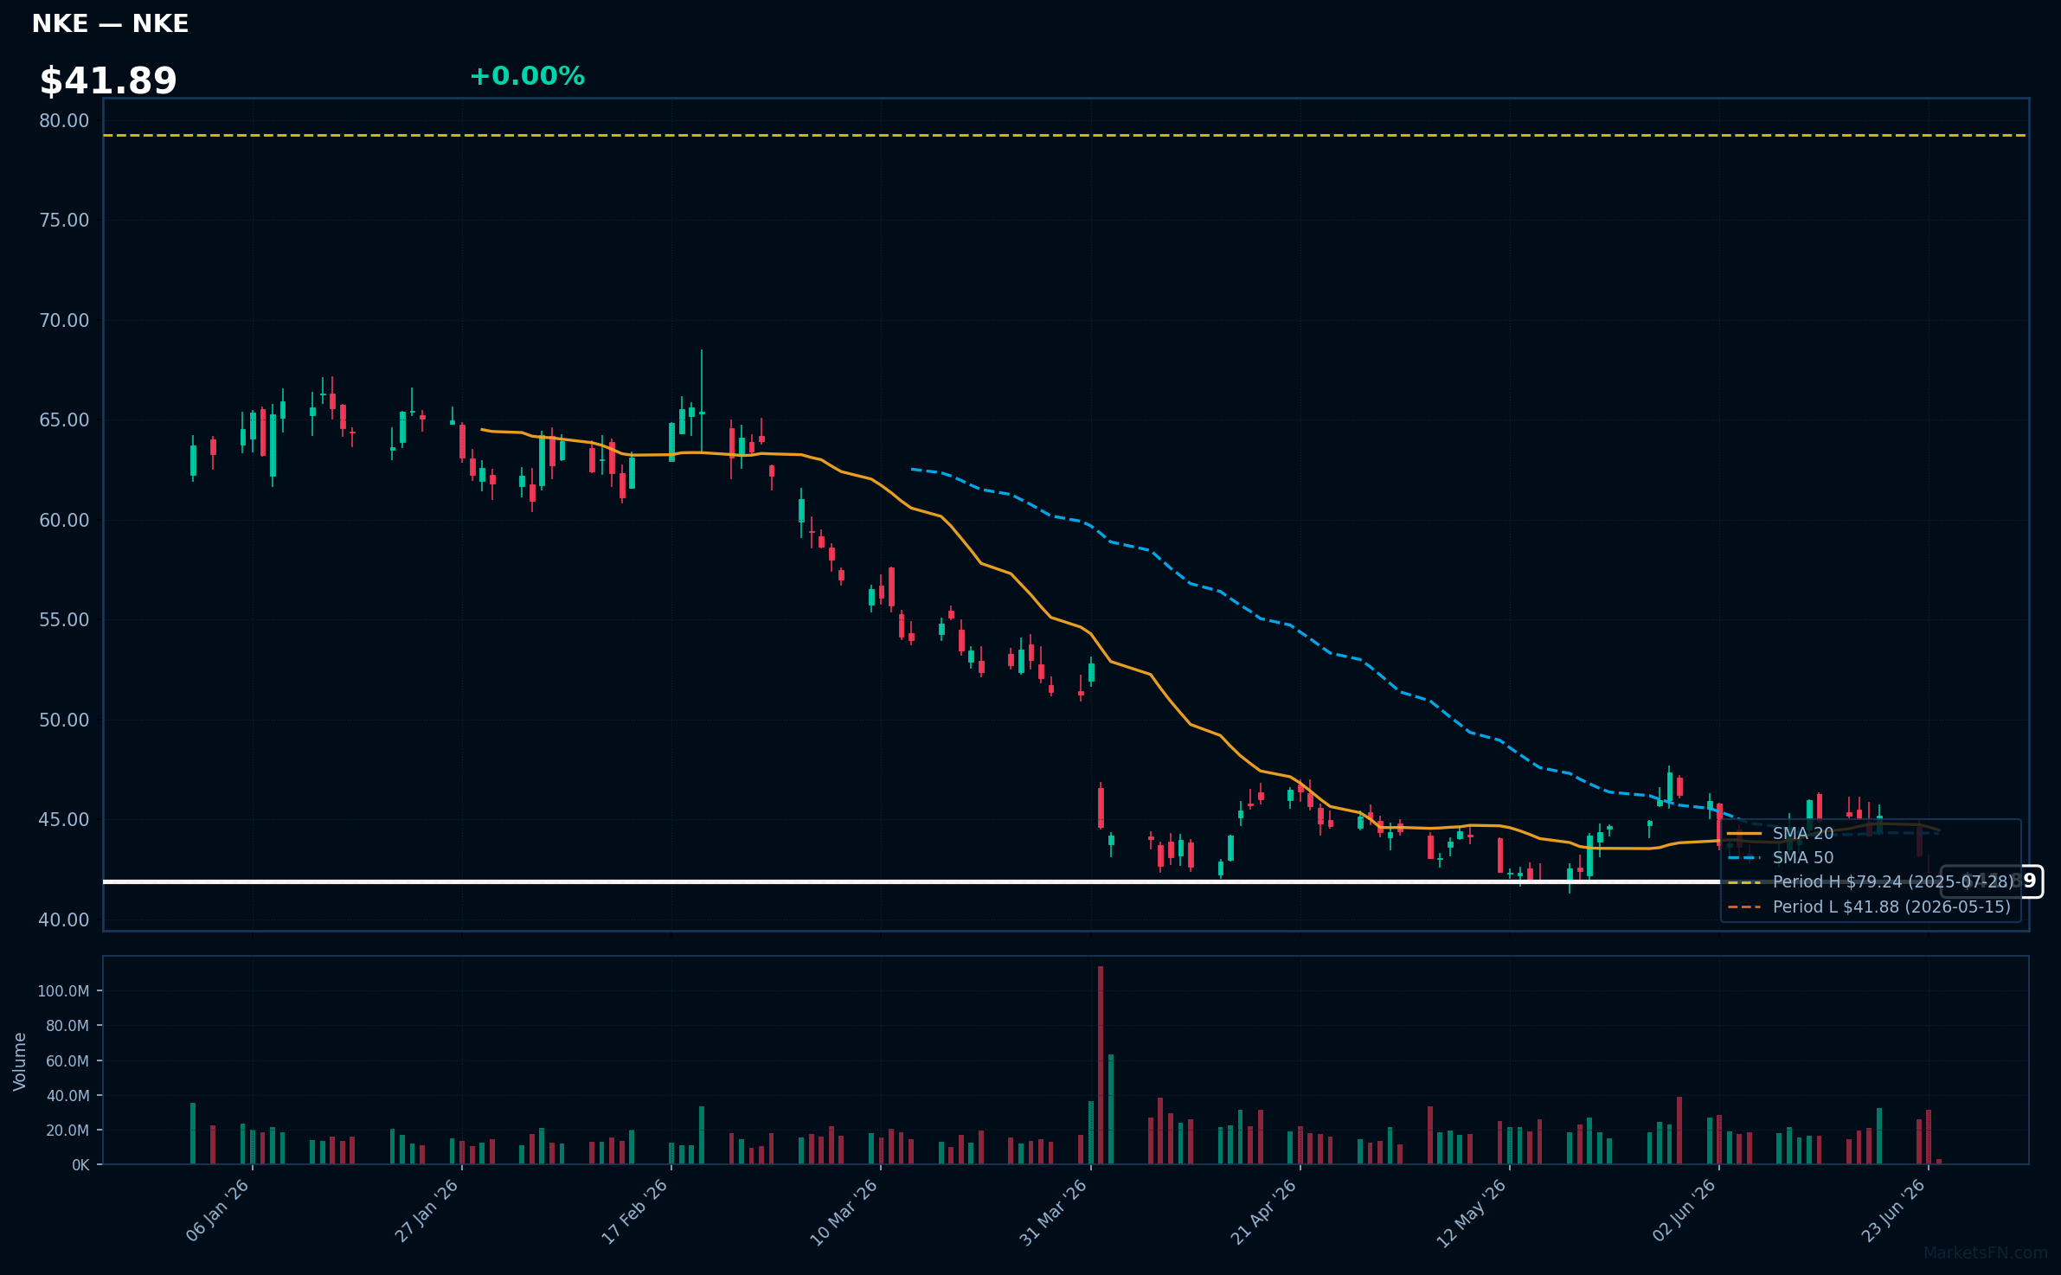Click the "12 May '26" date label
This screenshot has width=2061, height=1275.
pos(1473,1213)
